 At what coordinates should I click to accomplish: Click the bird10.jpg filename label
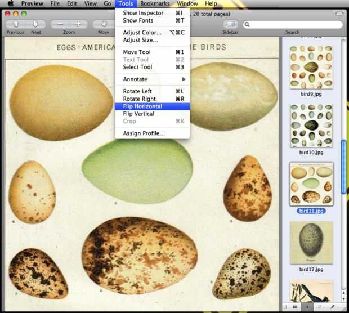(x=311, y=153)
